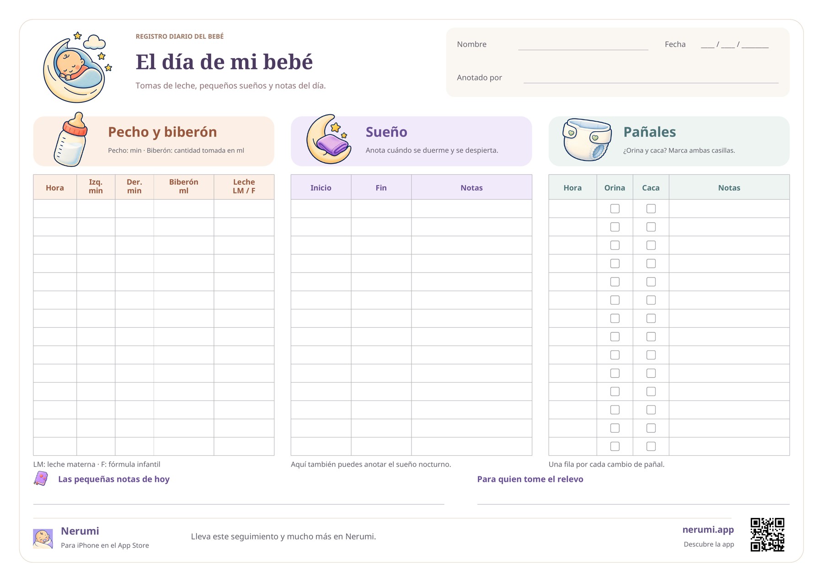
Task: Click the LM: leche materna footnote
Action: tap(96, 464)
